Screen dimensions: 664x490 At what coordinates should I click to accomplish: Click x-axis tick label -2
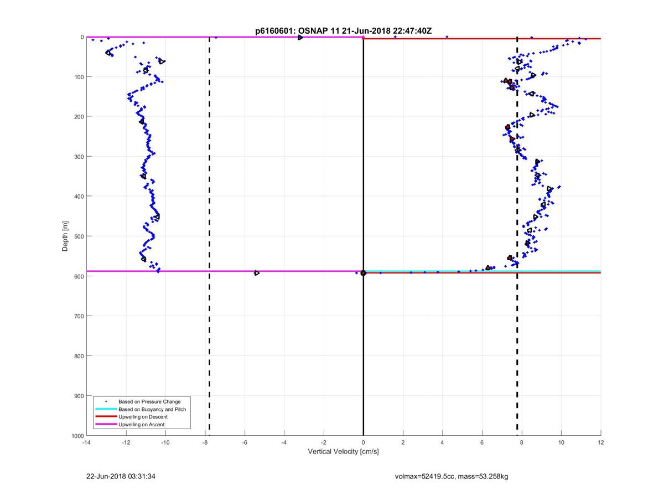click(324, 442)
